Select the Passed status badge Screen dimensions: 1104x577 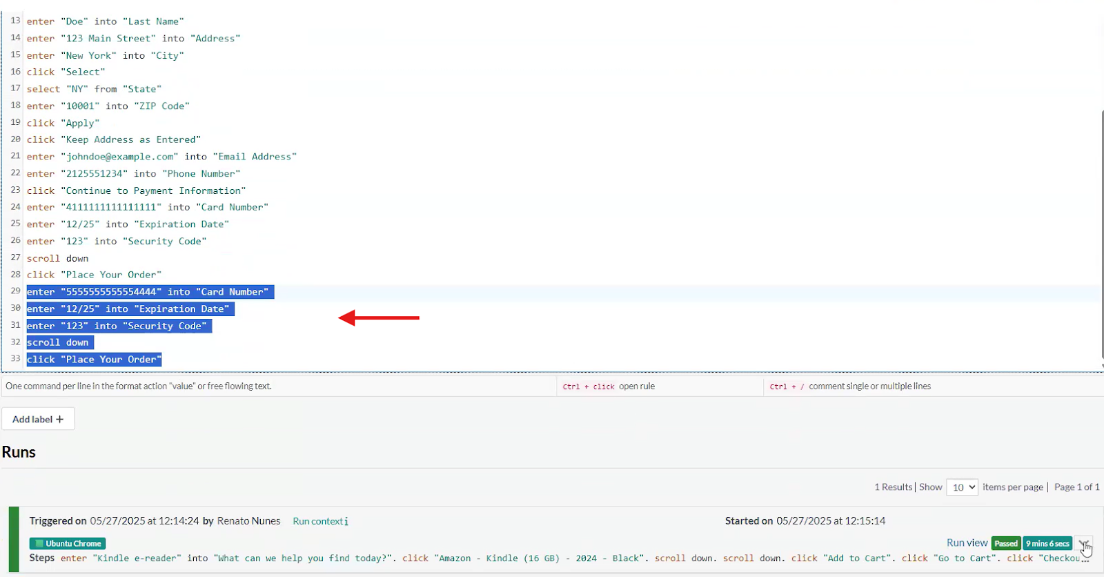pos(1006,544)
